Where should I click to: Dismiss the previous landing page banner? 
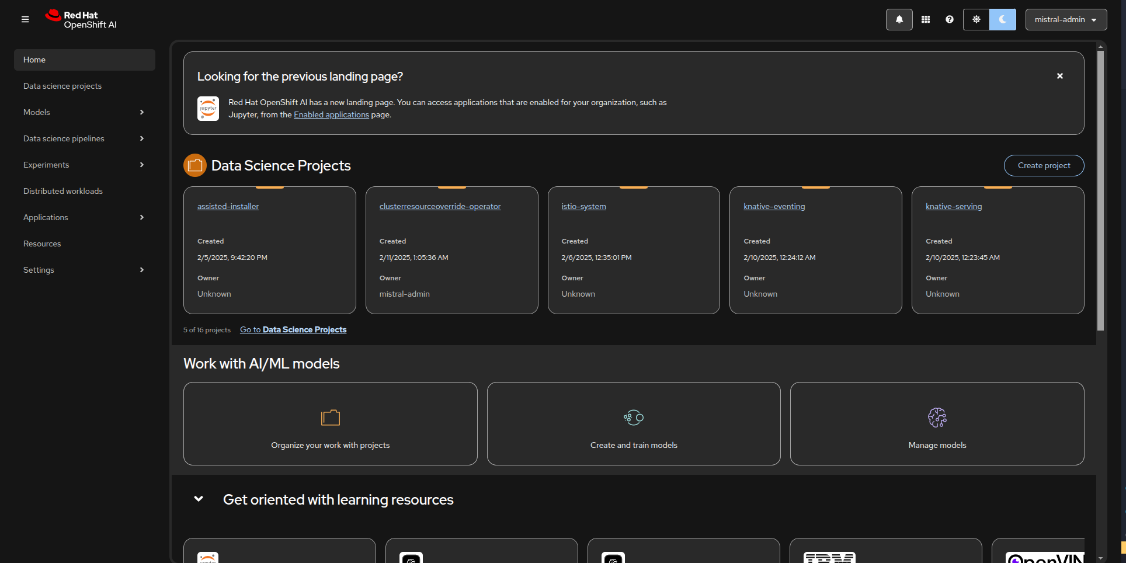click(1060, 76)
